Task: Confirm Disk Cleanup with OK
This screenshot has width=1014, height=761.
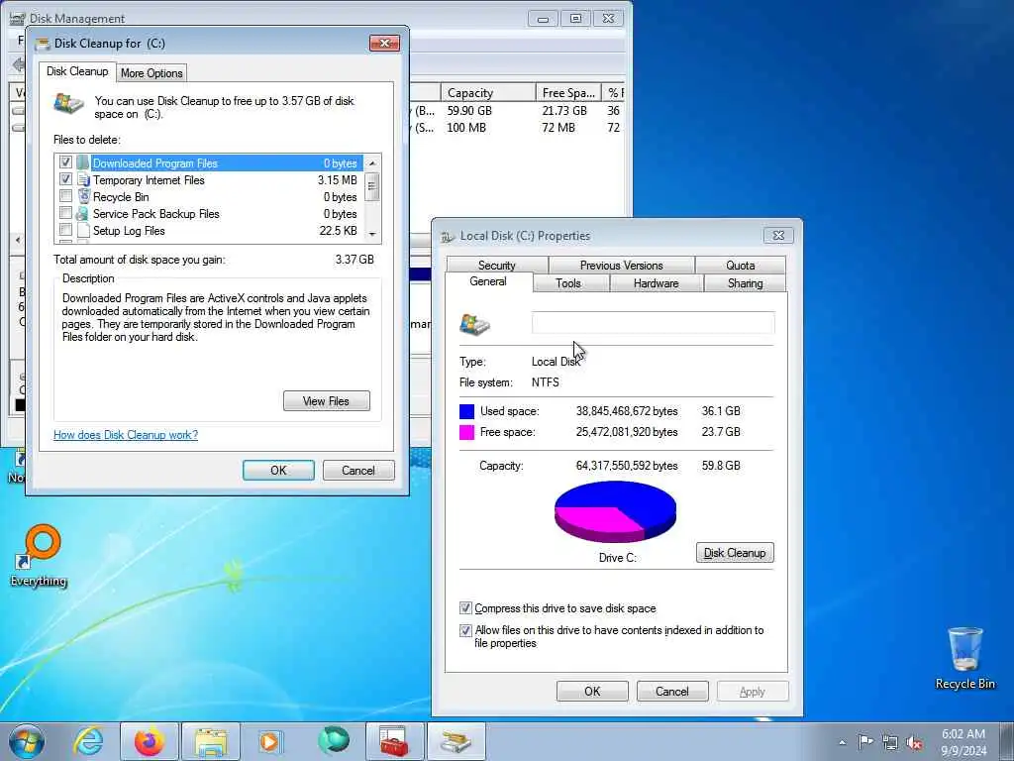Action: pos(278,471)
